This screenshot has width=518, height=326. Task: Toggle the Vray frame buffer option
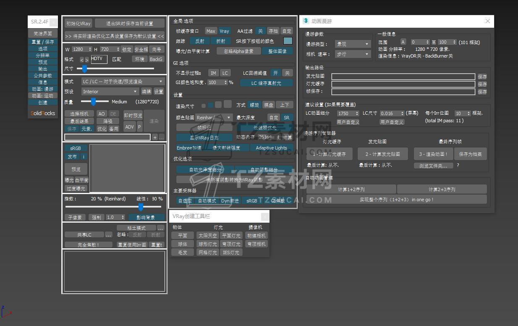click(x=225, y=31)
